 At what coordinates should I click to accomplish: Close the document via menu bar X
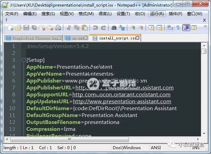click(204, 20)
